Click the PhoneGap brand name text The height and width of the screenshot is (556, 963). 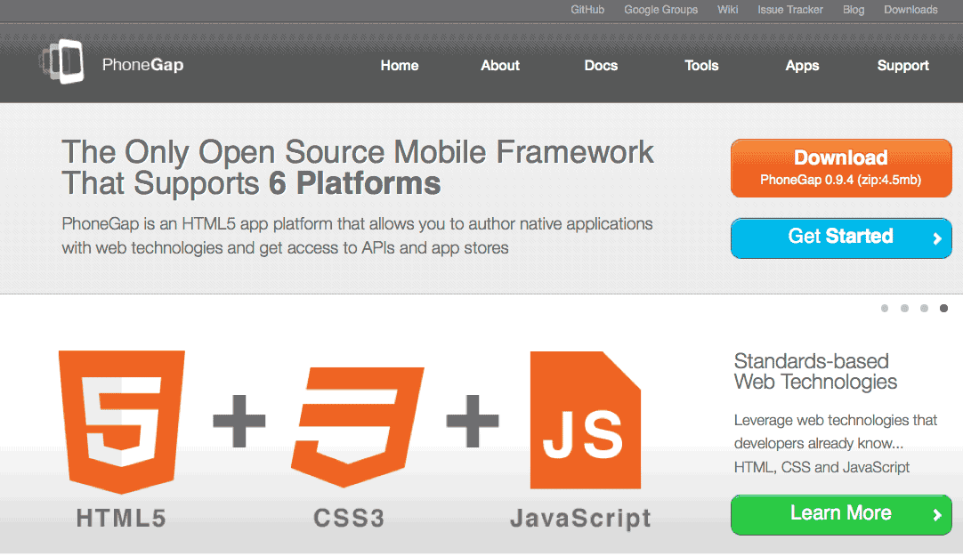click(142, 65)
